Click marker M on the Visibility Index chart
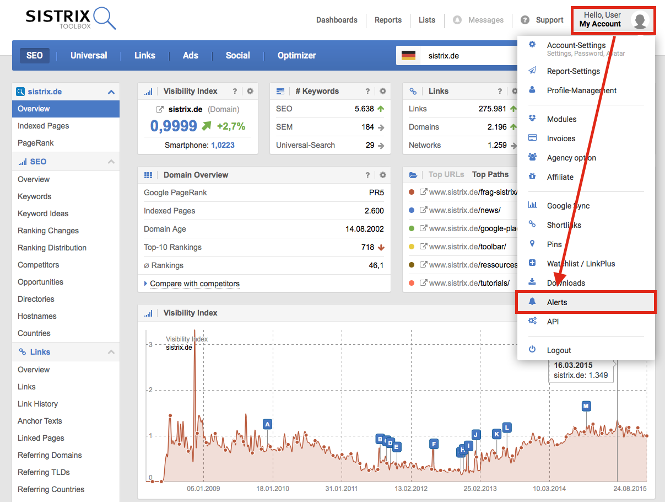The height and width of the screenshot is (502, 665). [x=586, y=405]
